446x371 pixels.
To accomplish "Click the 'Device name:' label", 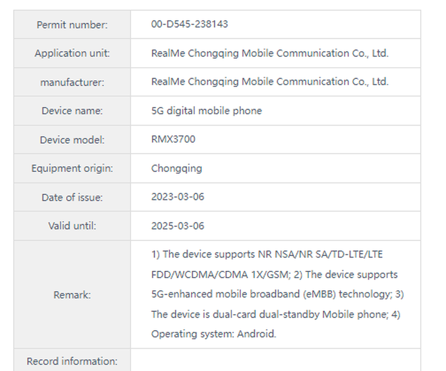I will [x=72, y=111].
